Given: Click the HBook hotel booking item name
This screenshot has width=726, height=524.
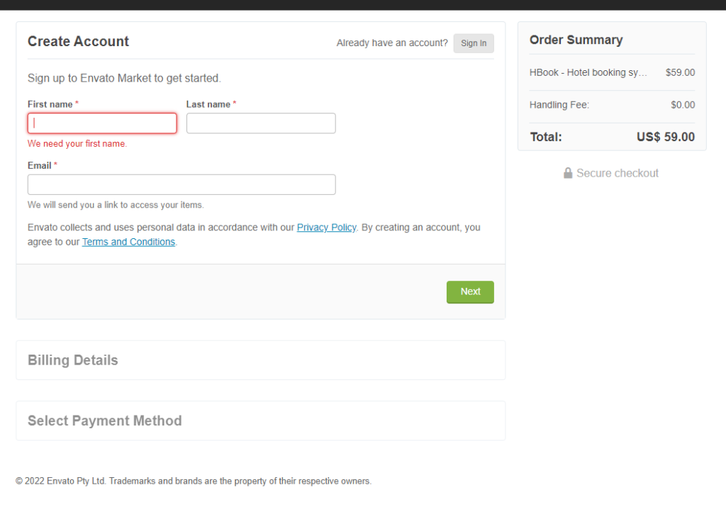Looking at the screenshot, I should 588,72.
